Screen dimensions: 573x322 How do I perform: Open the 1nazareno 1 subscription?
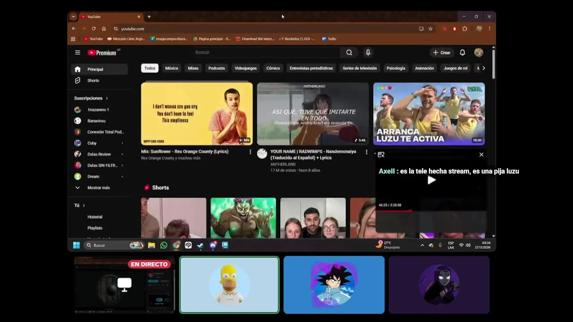pyautogui.click(x=99, y=110)
